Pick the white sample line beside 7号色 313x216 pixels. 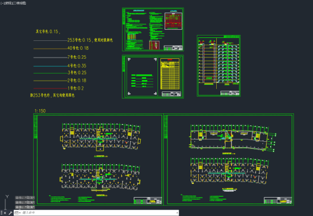click(50, 58)
